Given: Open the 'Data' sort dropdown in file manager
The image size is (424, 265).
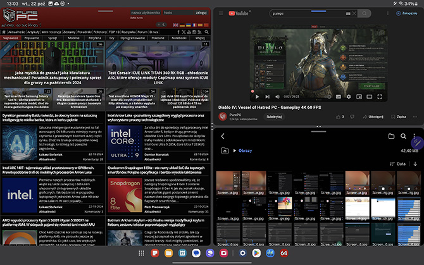Looking at the screenshot, I should coord(397,164).
